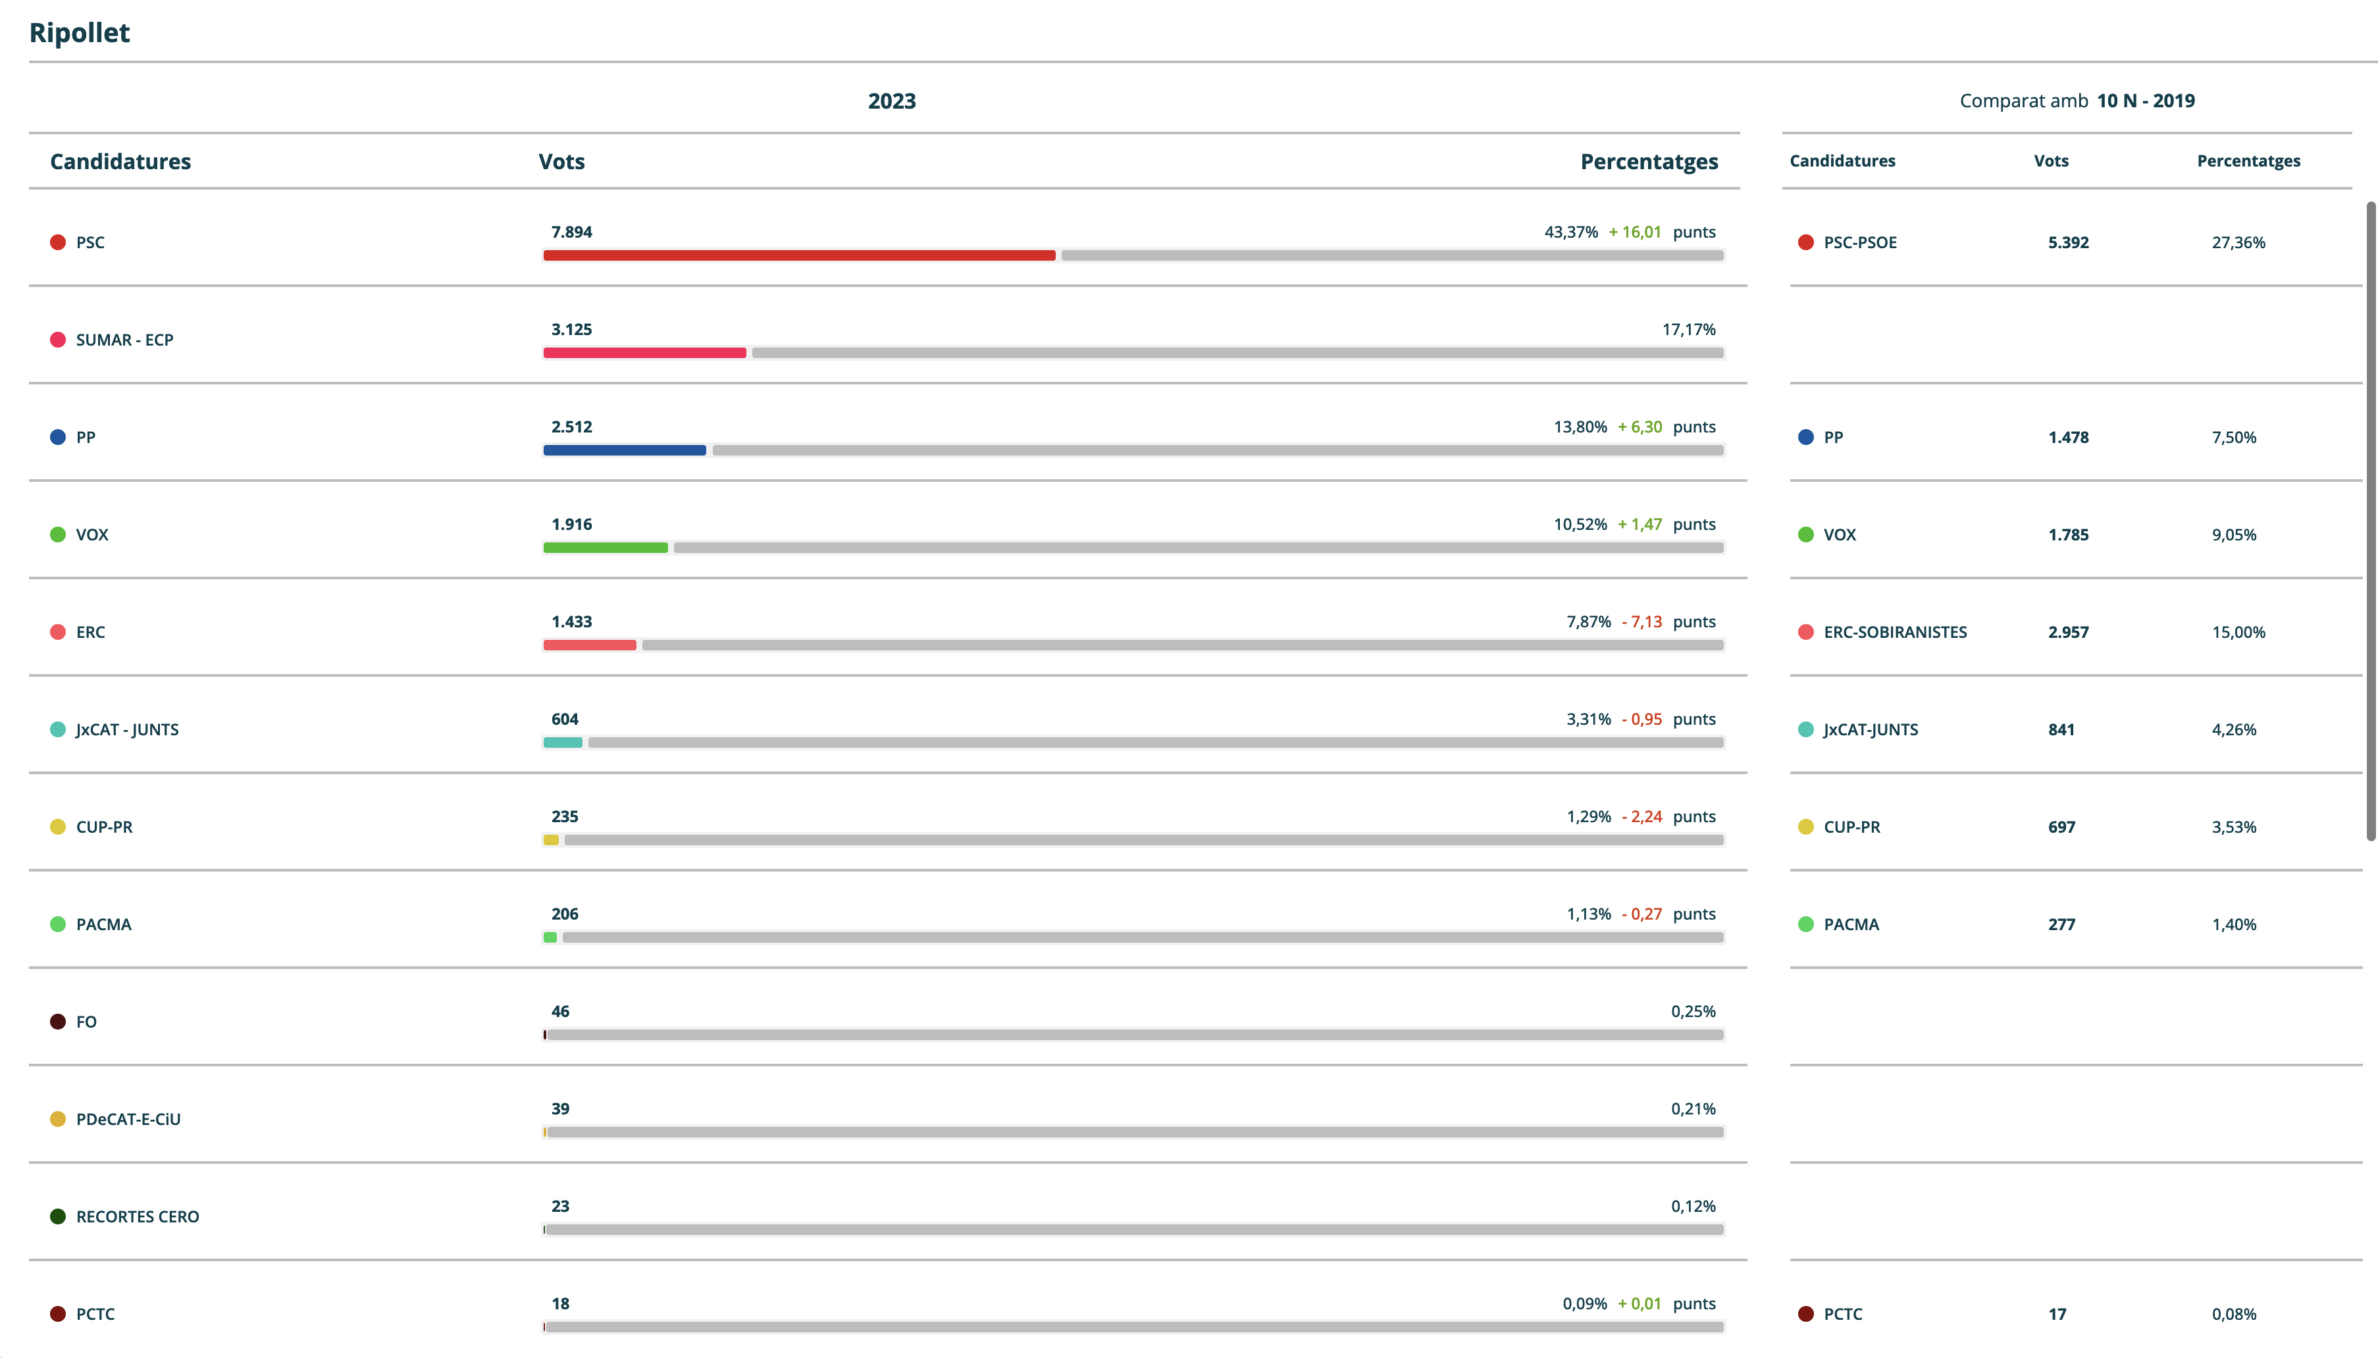Click the Ripollet page title
Viewport: 2378px width, 1358px height.
pyautogui.click(x=79, y=33)
